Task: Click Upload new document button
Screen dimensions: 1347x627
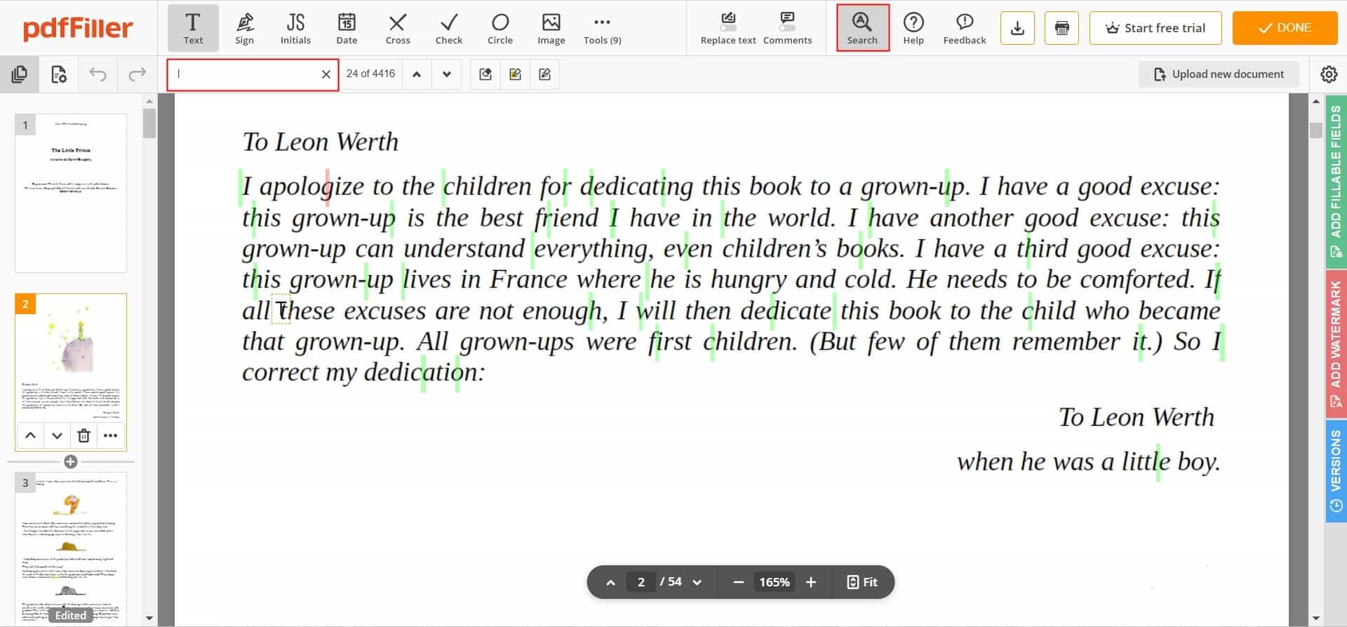Action: click(x=1219, y=74)
